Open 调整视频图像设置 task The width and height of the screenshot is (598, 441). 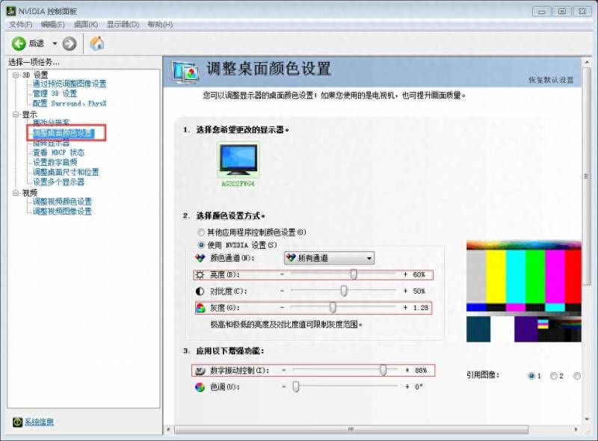click(x=62, y=212)
